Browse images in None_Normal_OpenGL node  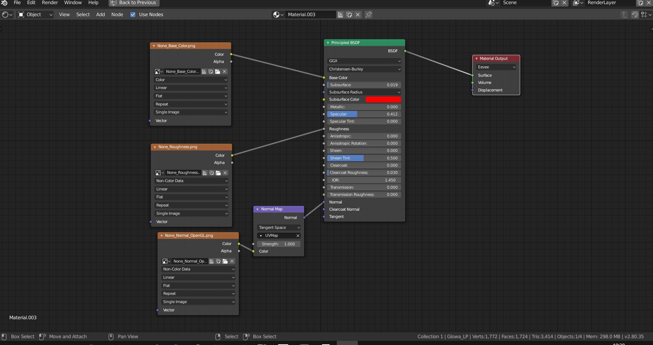(x=166, y=261)
